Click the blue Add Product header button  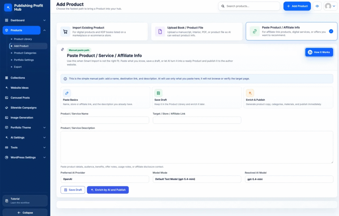coord(297,6)
